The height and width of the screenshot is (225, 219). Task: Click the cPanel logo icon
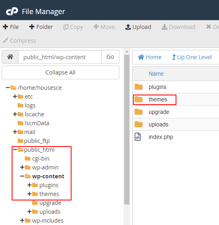pos(12,11)
